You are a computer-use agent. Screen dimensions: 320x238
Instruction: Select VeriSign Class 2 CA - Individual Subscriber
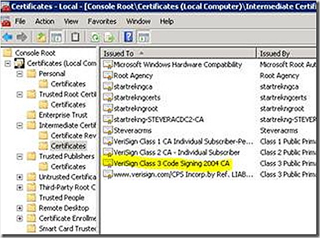click(x=176, y=152)
